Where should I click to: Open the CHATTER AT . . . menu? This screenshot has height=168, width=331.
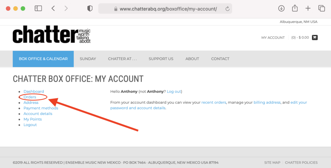122,59
